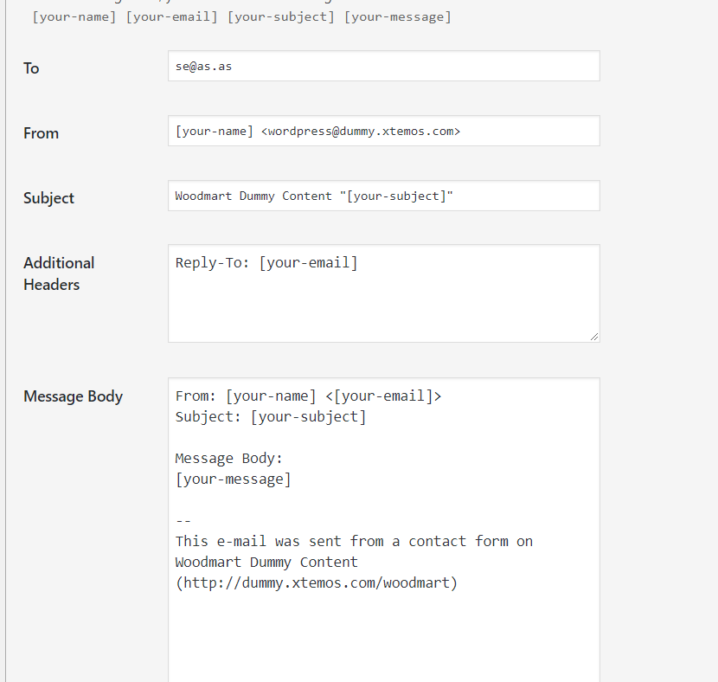Click into the Subject text field

383,196
